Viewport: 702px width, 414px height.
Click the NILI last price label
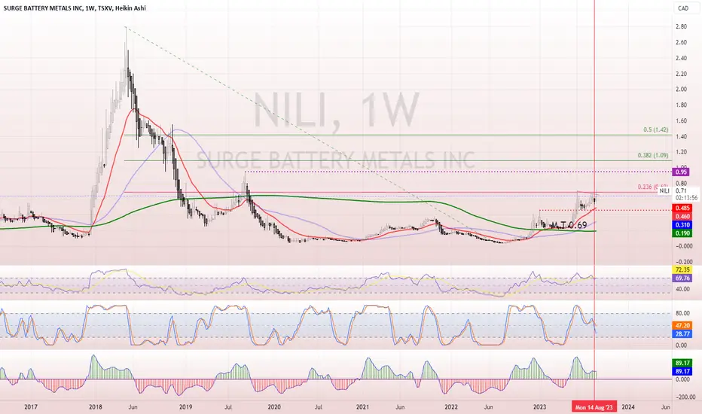(x=664, y=191)
